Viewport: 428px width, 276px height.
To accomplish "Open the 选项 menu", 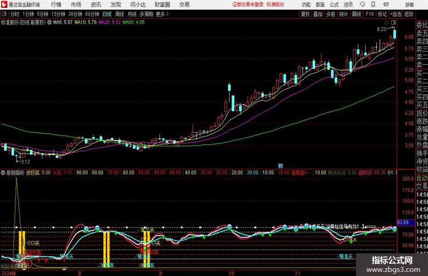I will point(348,5).
